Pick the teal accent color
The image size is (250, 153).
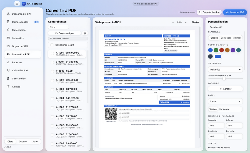click(239, 50)
